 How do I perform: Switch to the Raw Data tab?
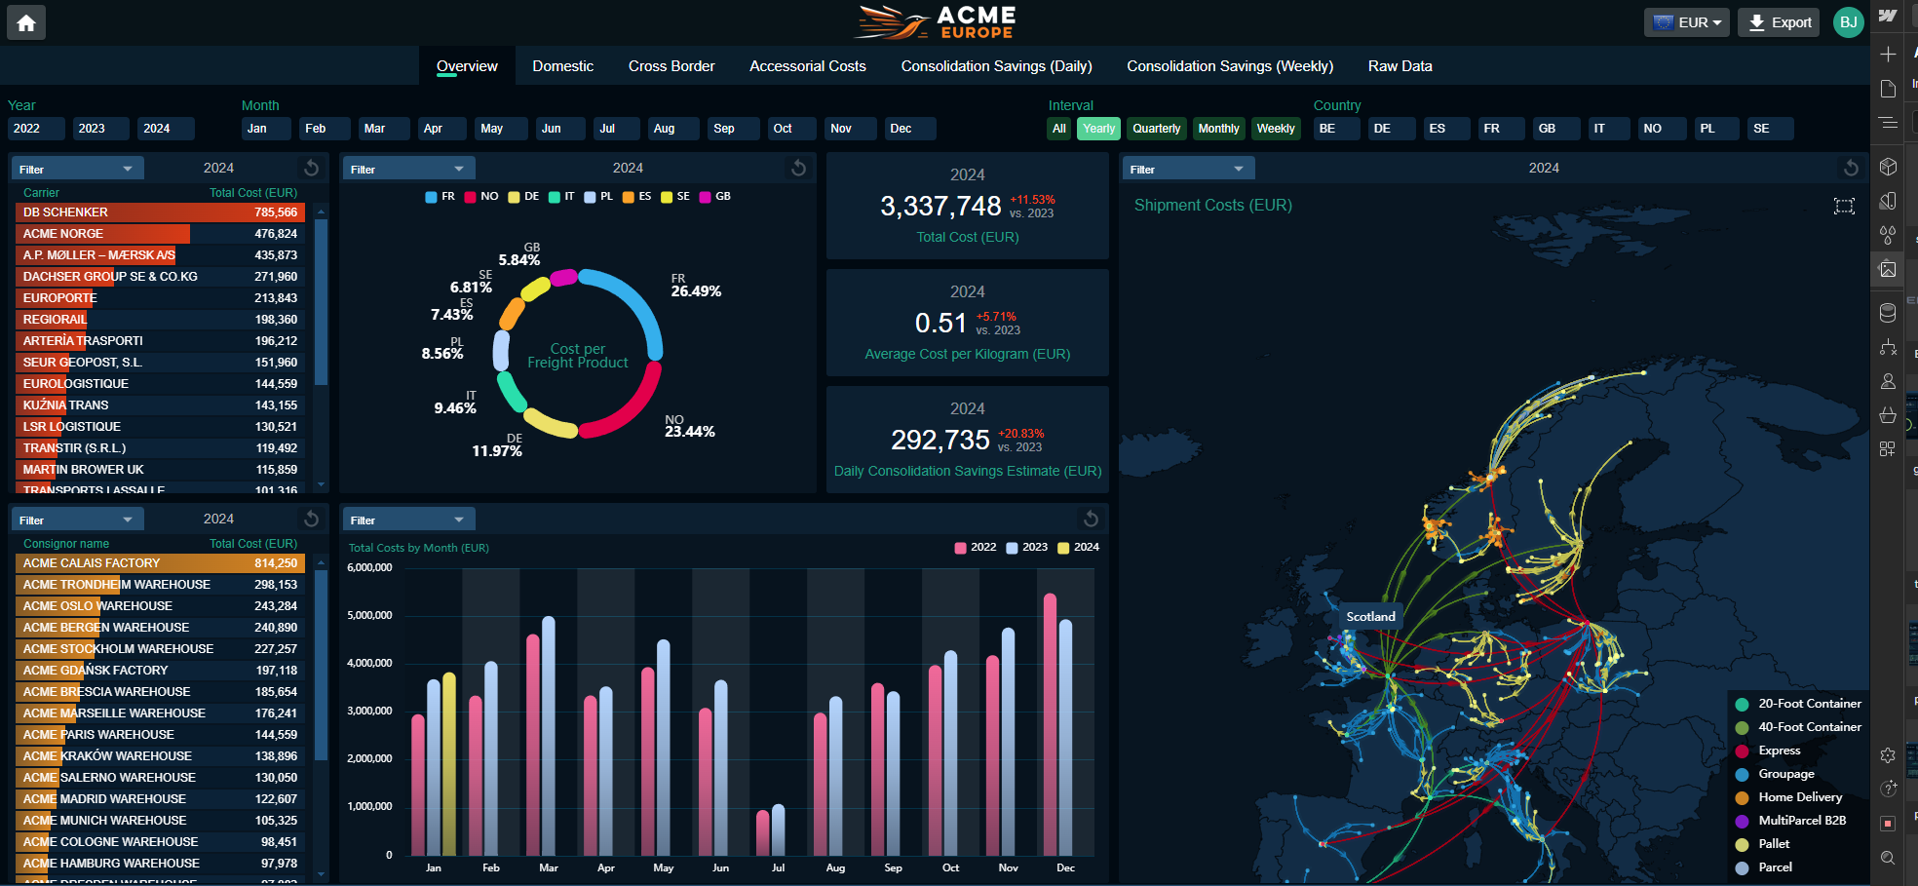click(1400, 65)
